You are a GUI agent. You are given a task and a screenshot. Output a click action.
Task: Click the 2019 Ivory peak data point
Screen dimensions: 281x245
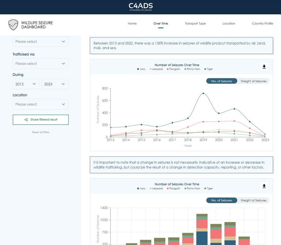[203, 93]
